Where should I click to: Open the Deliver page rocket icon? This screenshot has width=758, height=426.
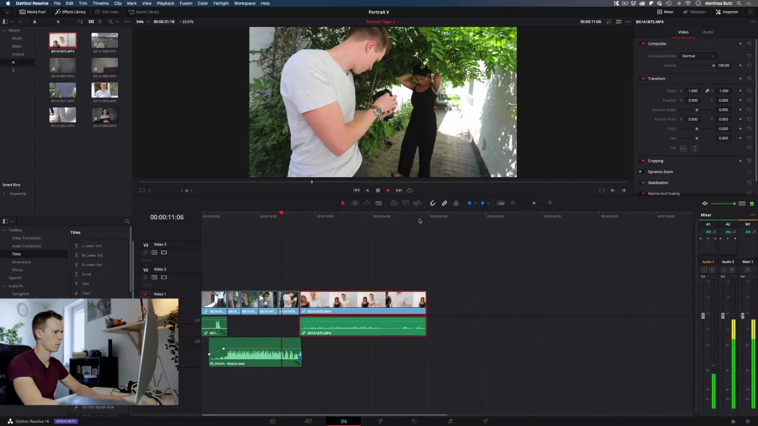pos(486,421)
